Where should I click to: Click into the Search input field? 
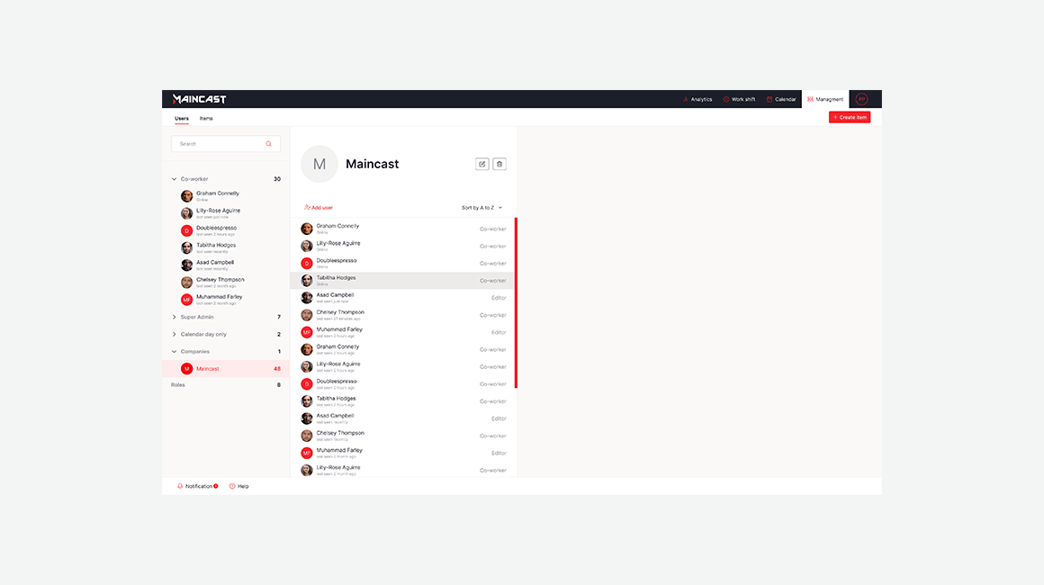(x=218, y=144)
